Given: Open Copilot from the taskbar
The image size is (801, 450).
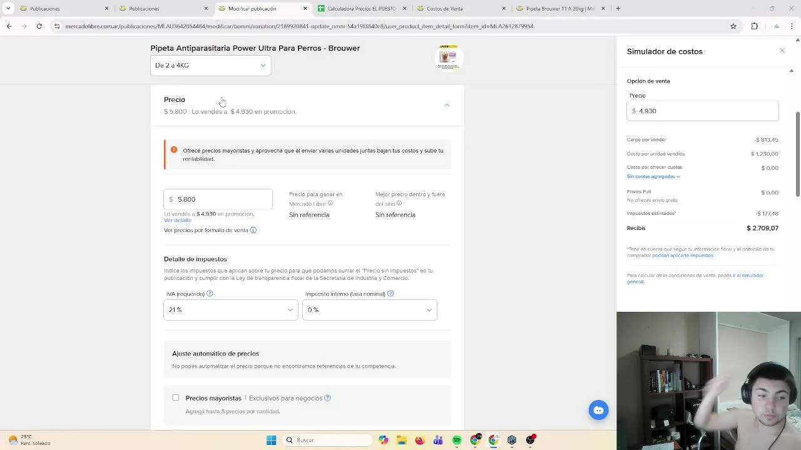Looking at the screenshot, I should tap(383, 440).
